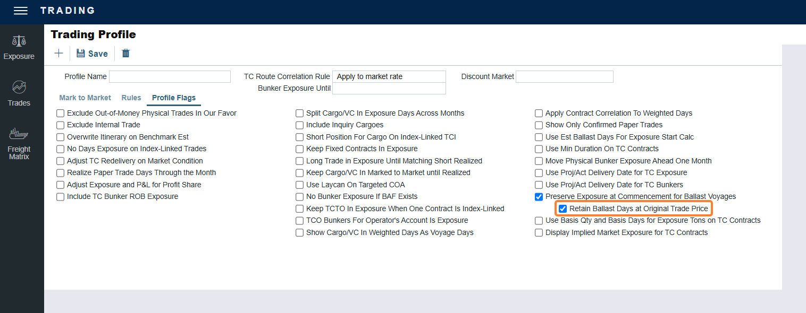Open the hamburger navigation menu
The image size is (806, 313).
21,11
